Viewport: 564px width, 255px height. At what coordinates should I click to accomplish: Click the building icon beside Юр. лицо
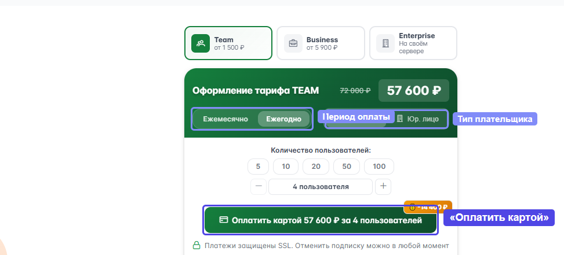click(399, 119)
